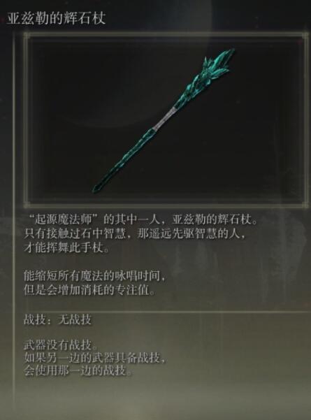This screenshot has height=420, width=311.
Task: Select the top-left corner ornament of preview frame
Action: pos(27,36)
